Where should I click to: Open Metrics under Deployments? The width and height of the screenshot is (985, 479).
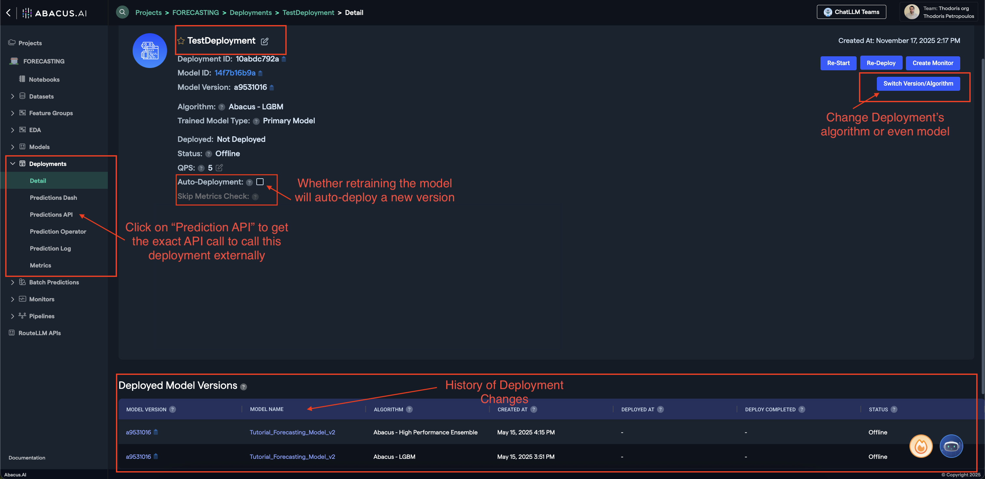(x=40, y=265)
